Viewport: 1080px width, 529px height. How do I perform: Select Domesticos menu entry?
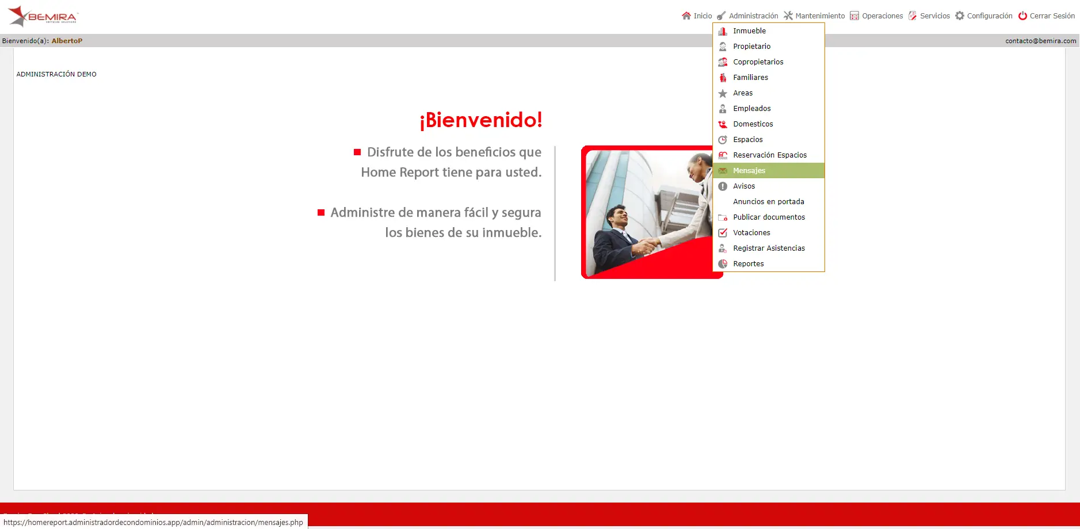[x=769, y=124]
